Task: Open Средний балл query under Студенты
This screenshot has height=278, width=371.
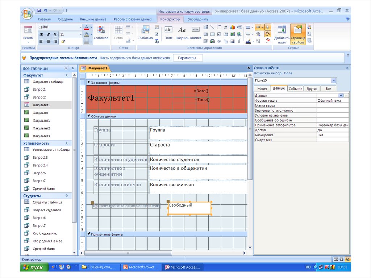Action: point(43,249)
